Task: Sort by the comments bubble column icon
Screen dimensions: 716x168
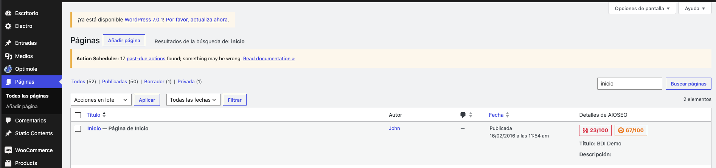Action: pos(463,115)
